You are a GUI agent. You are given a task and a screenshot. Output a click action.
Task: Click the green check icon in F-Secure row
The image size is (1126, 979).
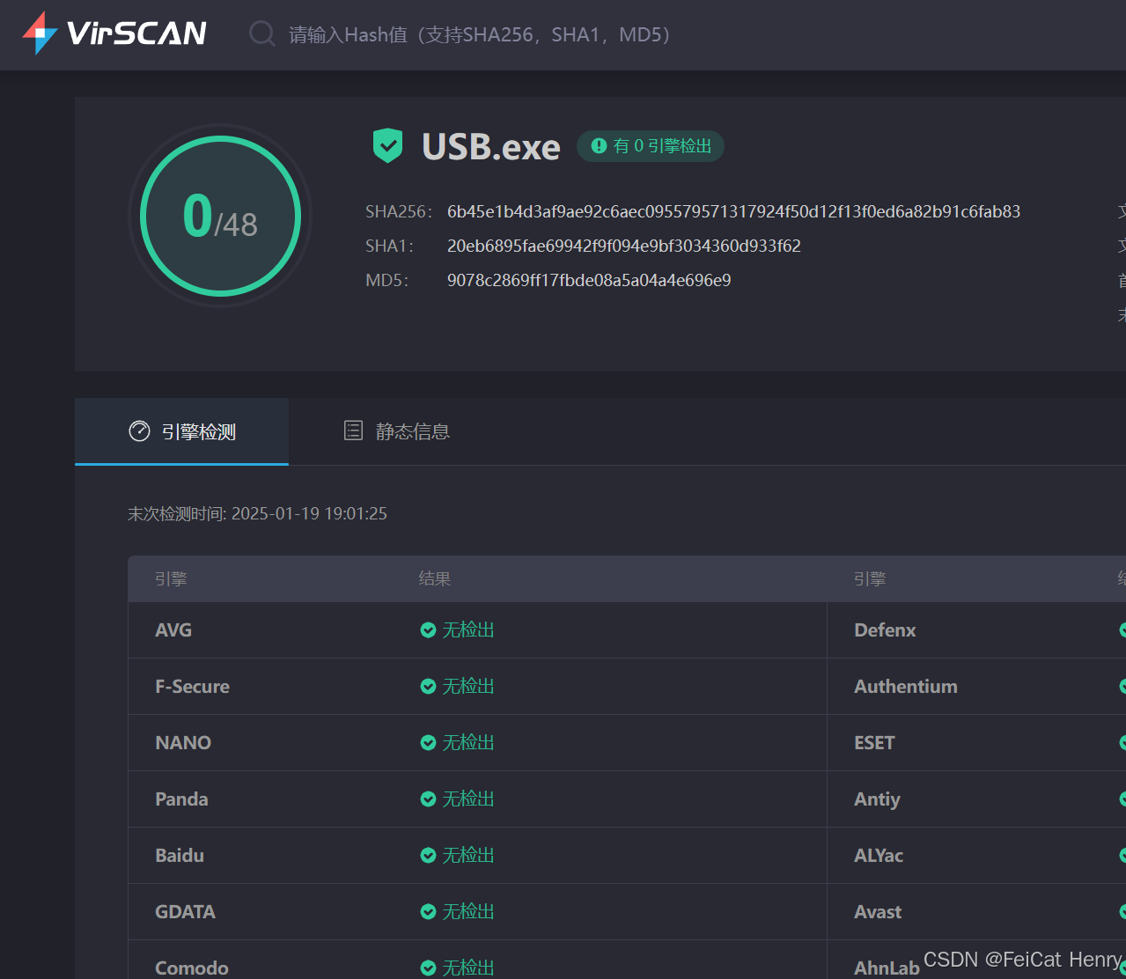[428, 687]
